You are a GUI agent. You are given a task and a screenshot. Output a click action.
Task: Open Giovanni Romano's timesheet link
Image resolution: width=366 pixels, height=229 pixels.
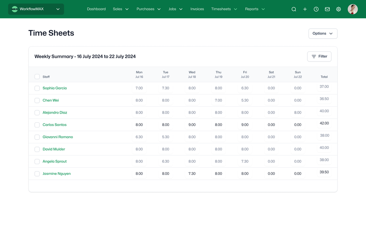58,137
